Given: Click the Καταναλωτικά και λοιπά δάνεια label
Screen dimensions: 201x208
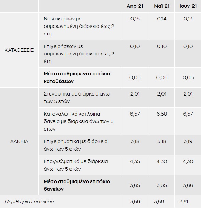Looking at the screenshot, I should (x=79, y=121).
